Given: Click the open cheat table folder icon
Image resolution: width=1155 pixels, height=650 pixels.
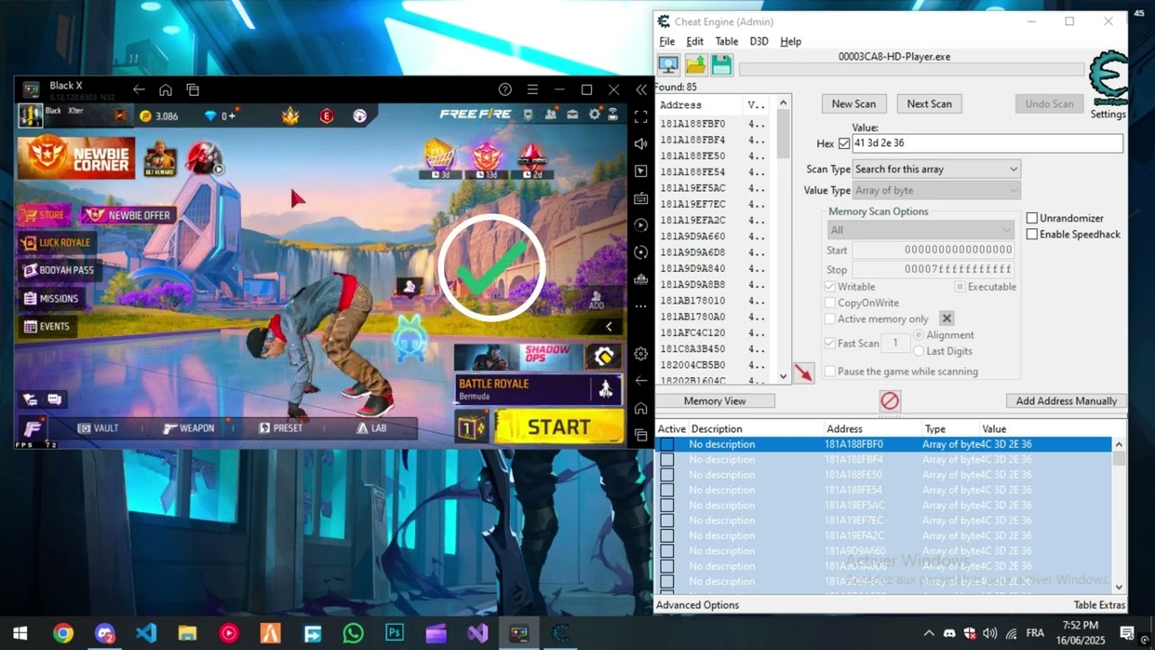Looking at the screenshot, I should click(x=696, y=65).
